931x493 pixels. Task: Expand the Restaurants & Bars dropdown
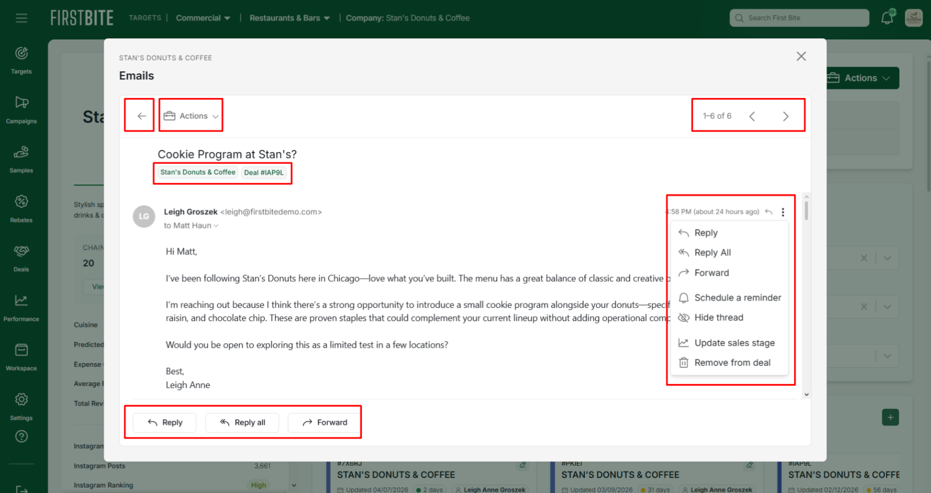(x=290, y=18)
